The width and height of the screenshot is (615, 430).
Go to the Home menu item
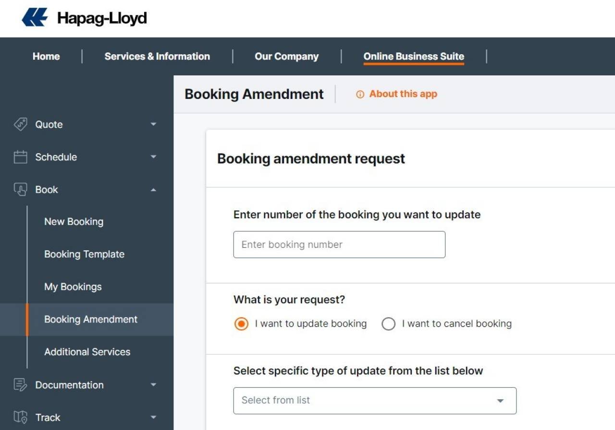pos(46,56)
